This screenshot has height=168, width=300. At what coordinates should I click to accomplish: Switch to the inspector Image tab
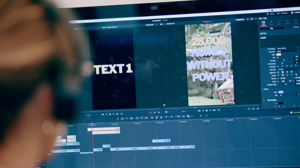point(296,21)
